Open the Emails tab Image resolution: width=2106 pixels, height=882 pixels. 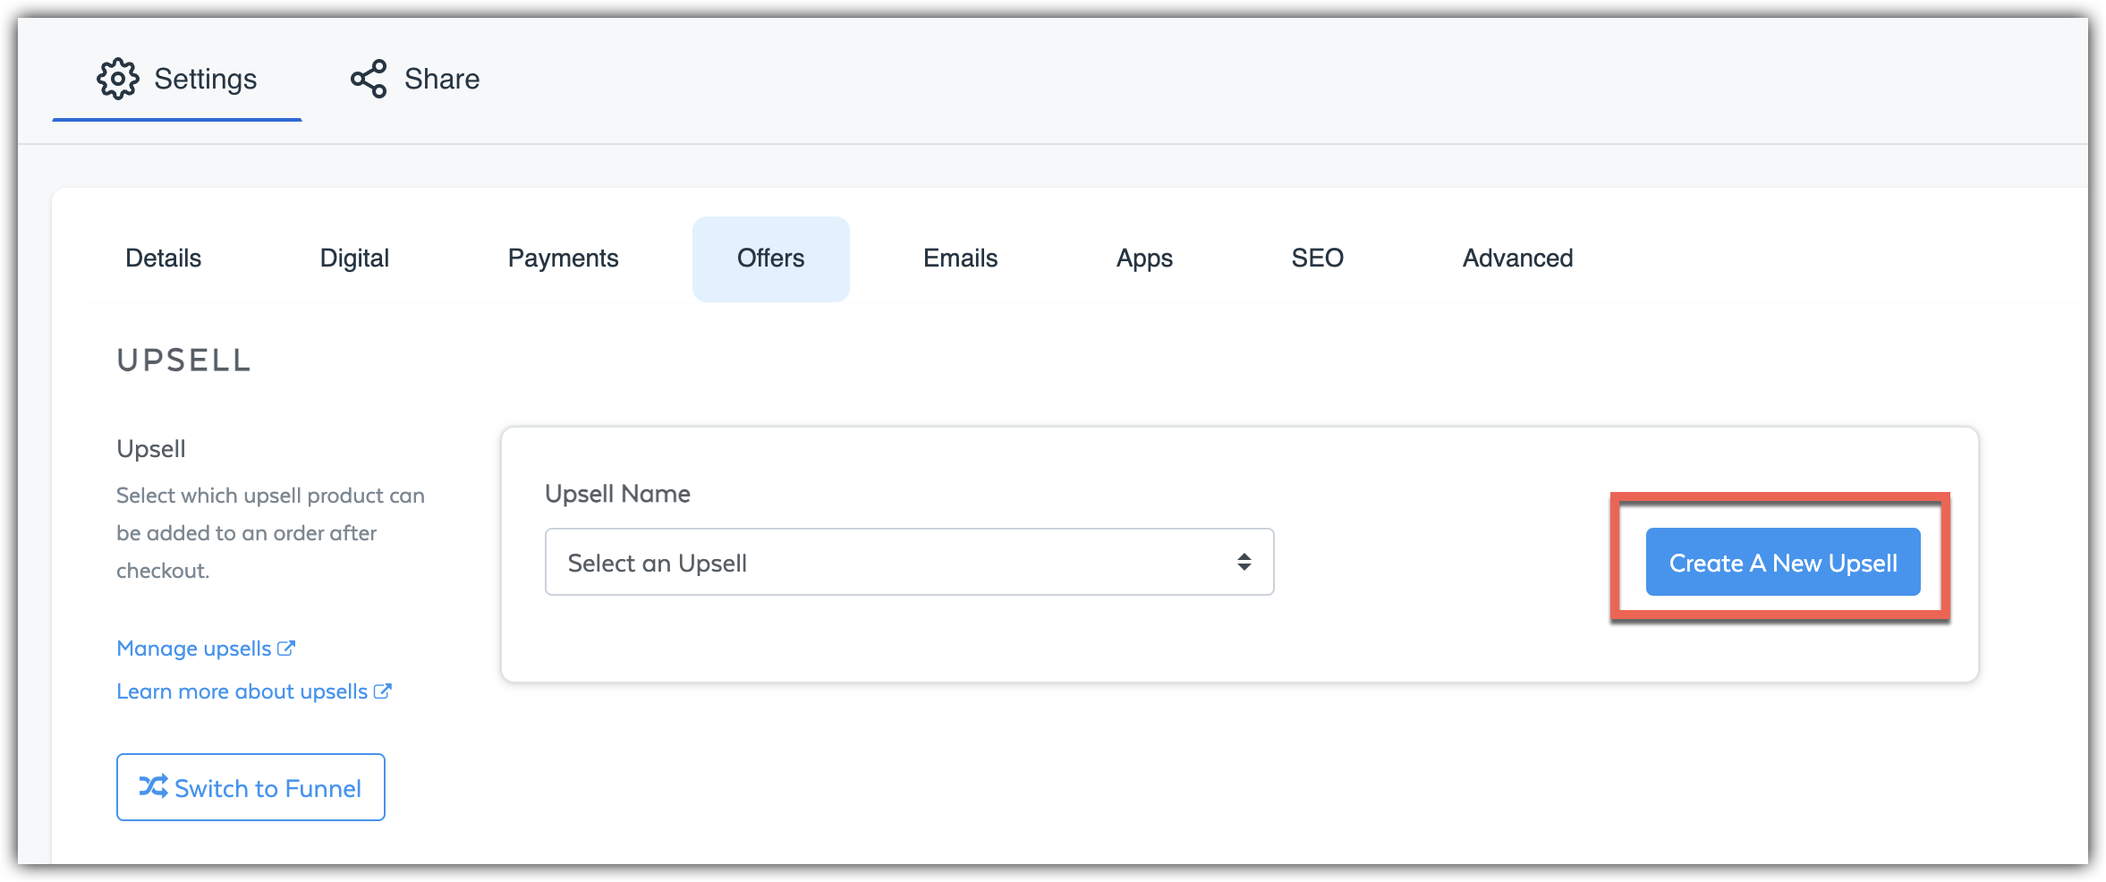coord(960,259)
